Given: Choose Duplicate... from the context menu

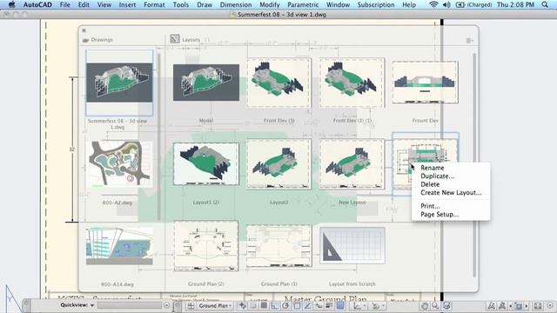Looking at the screenshot, I should point(437,176).
